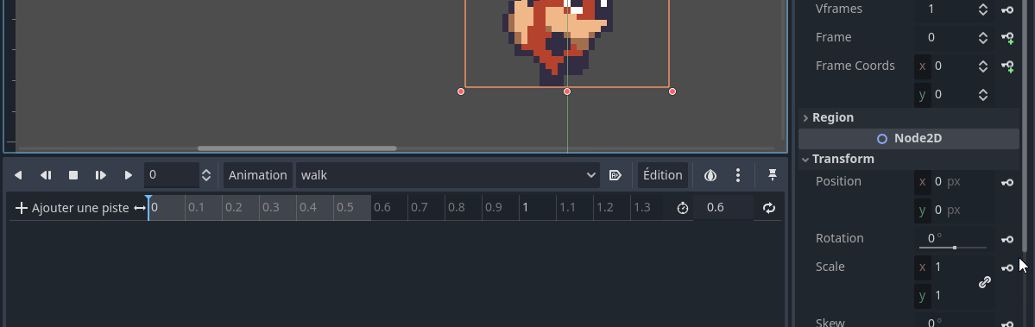The image size is (1035, 327).
Task: Click the sprite's bottom-center selection handle
Action: point(567,91)
